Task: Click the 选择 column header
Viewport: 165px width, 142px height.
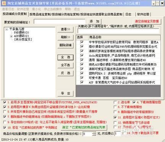Action: pyautogui.click(x=82, y=37)
